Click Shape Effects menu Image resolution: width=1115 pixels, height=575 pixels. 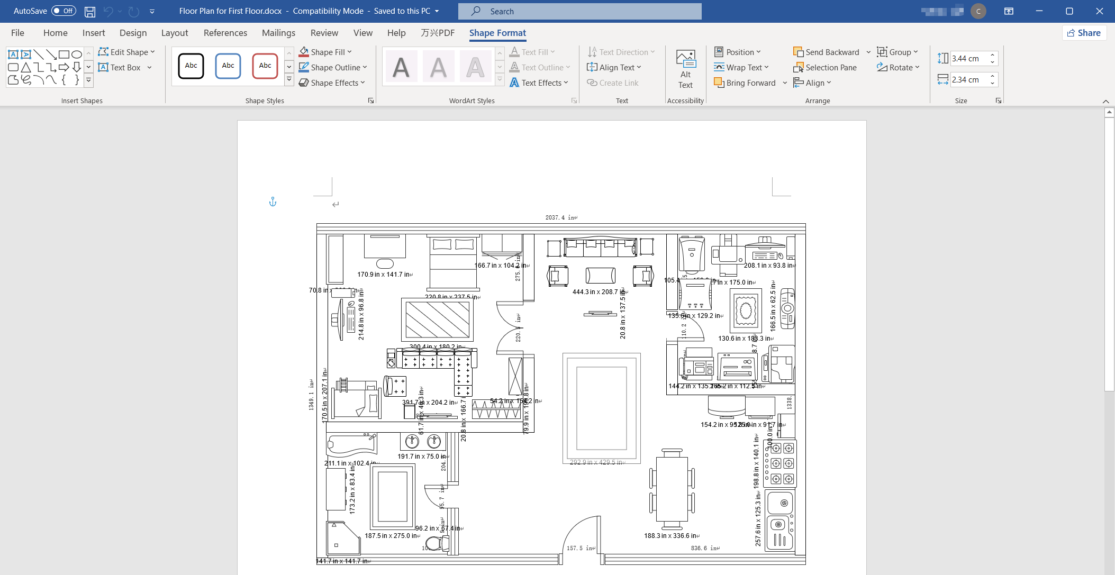point(334,82)
